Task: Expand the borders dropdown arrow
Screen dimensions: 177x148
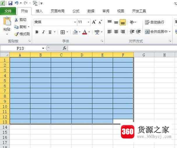Action: click(67, 32)
